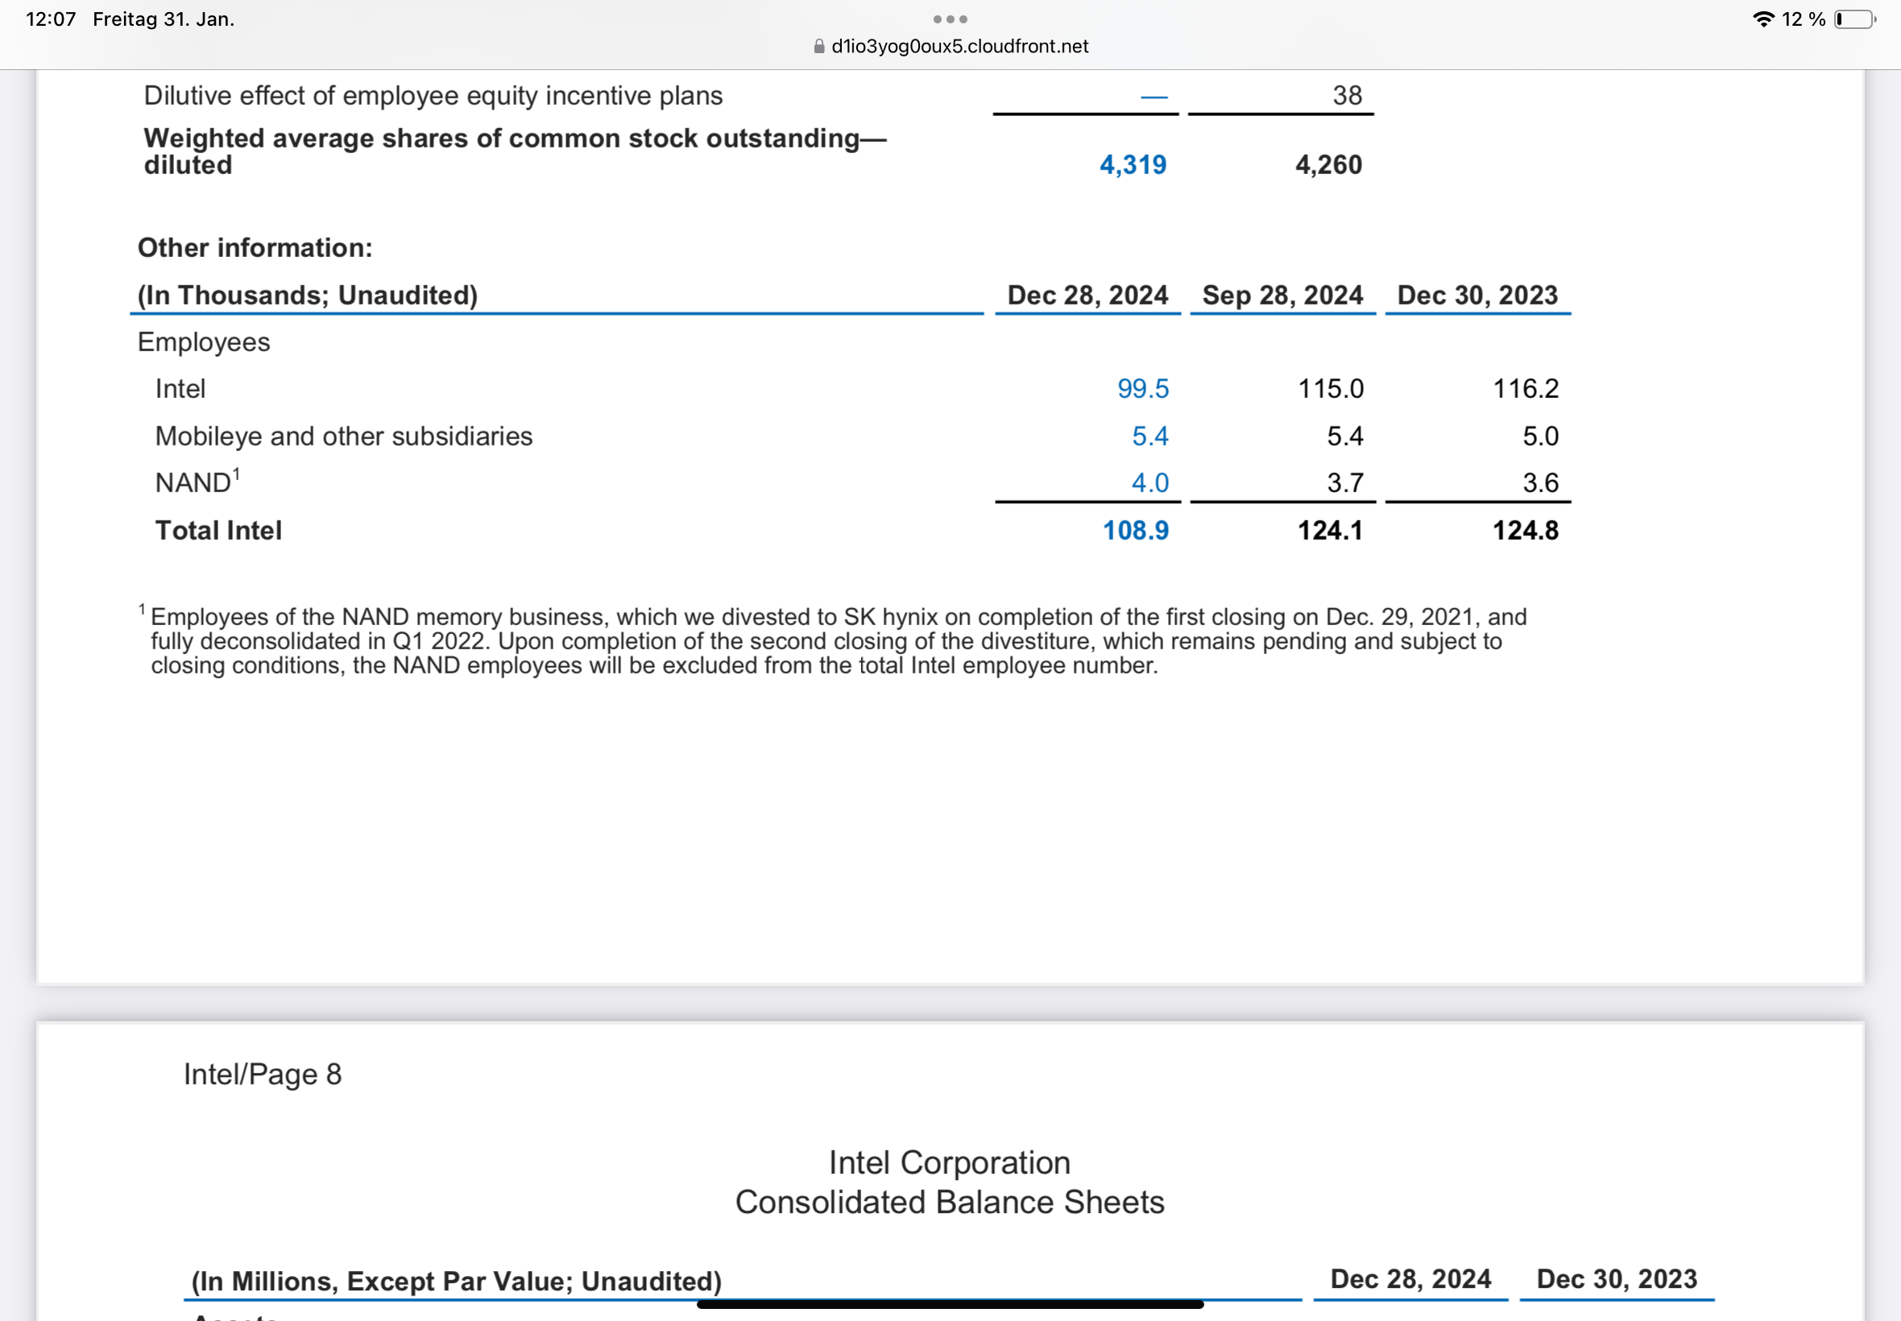Tap the 12:07 clock in status bar
Viewport: 1901px width, 1321px height.
[x=51, y=19]
